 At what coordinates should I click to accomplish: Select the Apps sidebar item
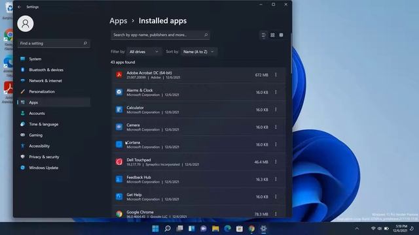(54, 102)
